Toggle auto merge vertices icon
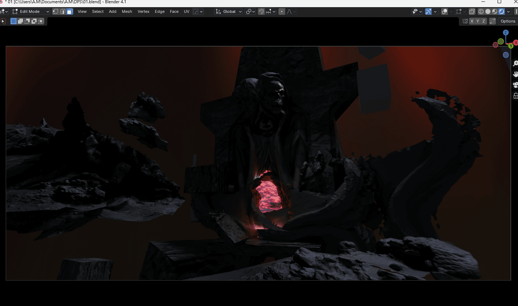This screenshot has height=306, width=518. click(x=493, y=21)
